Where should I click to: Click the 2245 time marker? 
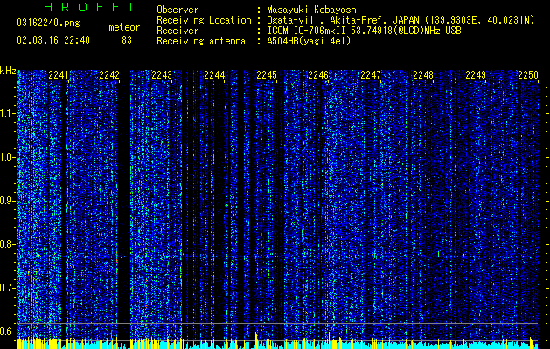coord(267,75)
